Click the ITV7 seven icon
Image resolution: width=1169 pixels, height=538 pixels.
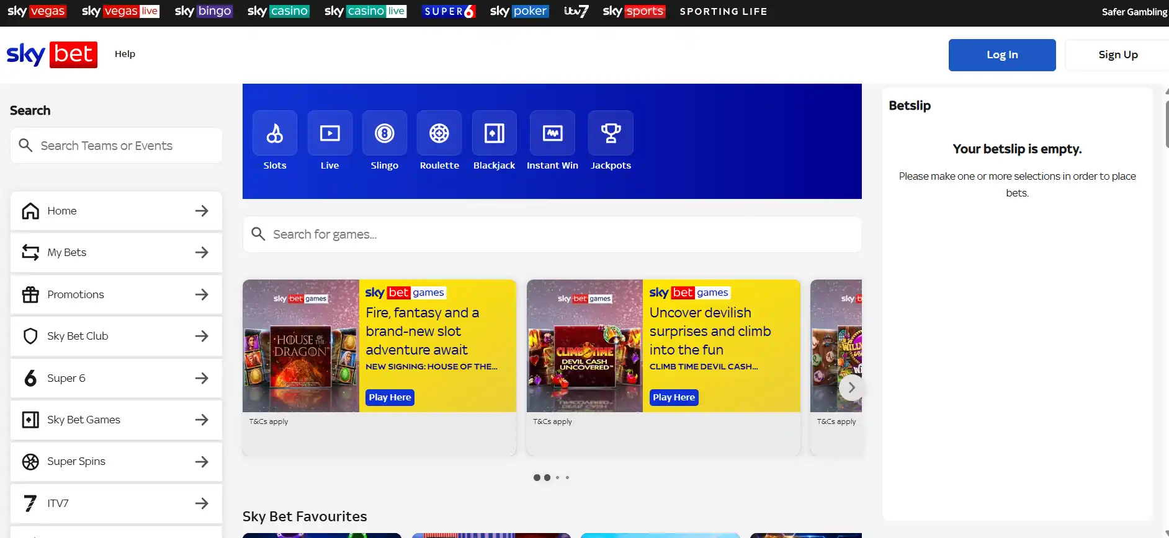30,503
